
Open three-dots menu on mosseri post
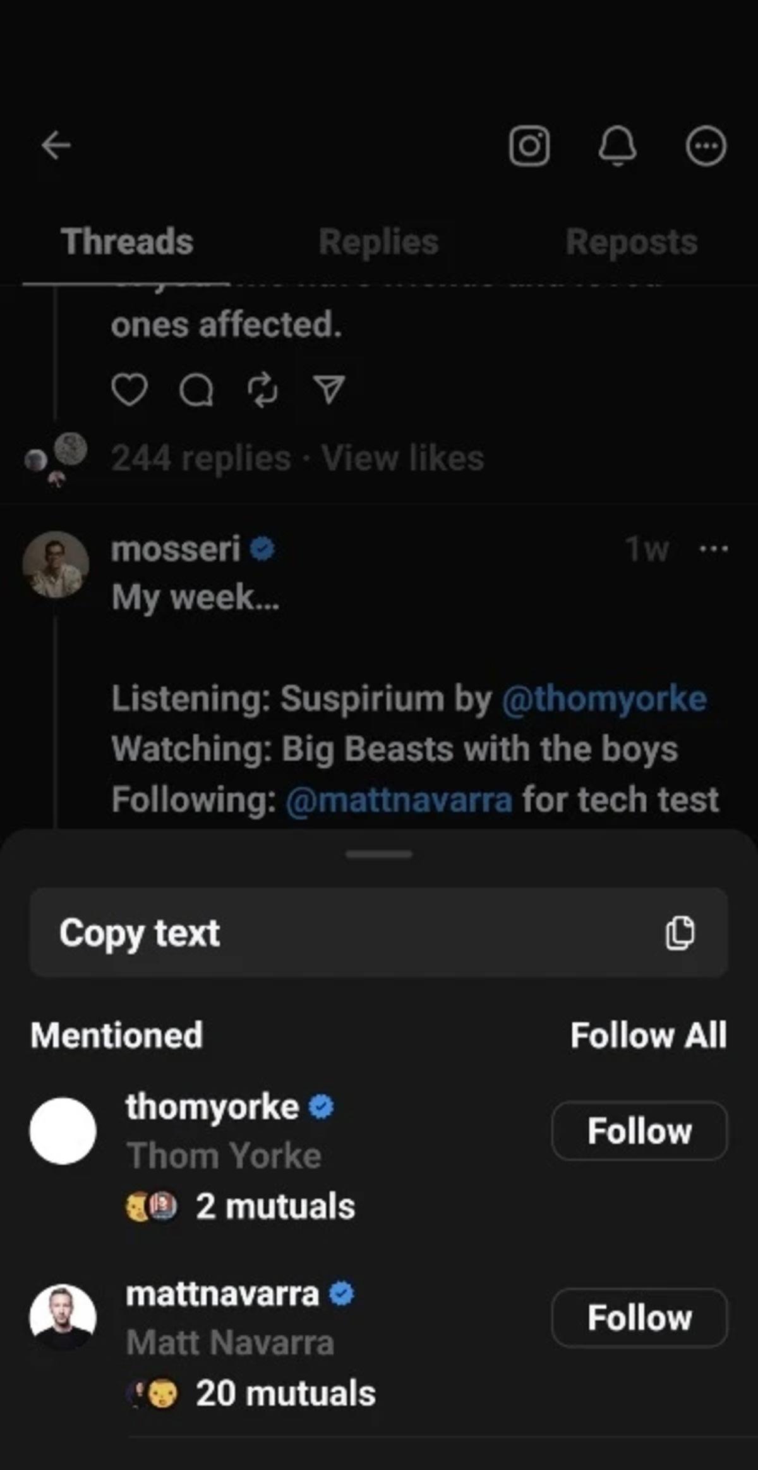coord(714,549)
